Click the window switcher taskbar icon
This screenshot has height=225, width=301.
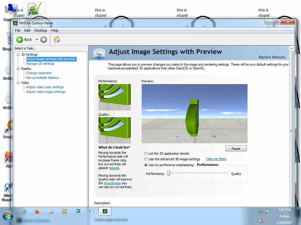(x=92, y=211)
